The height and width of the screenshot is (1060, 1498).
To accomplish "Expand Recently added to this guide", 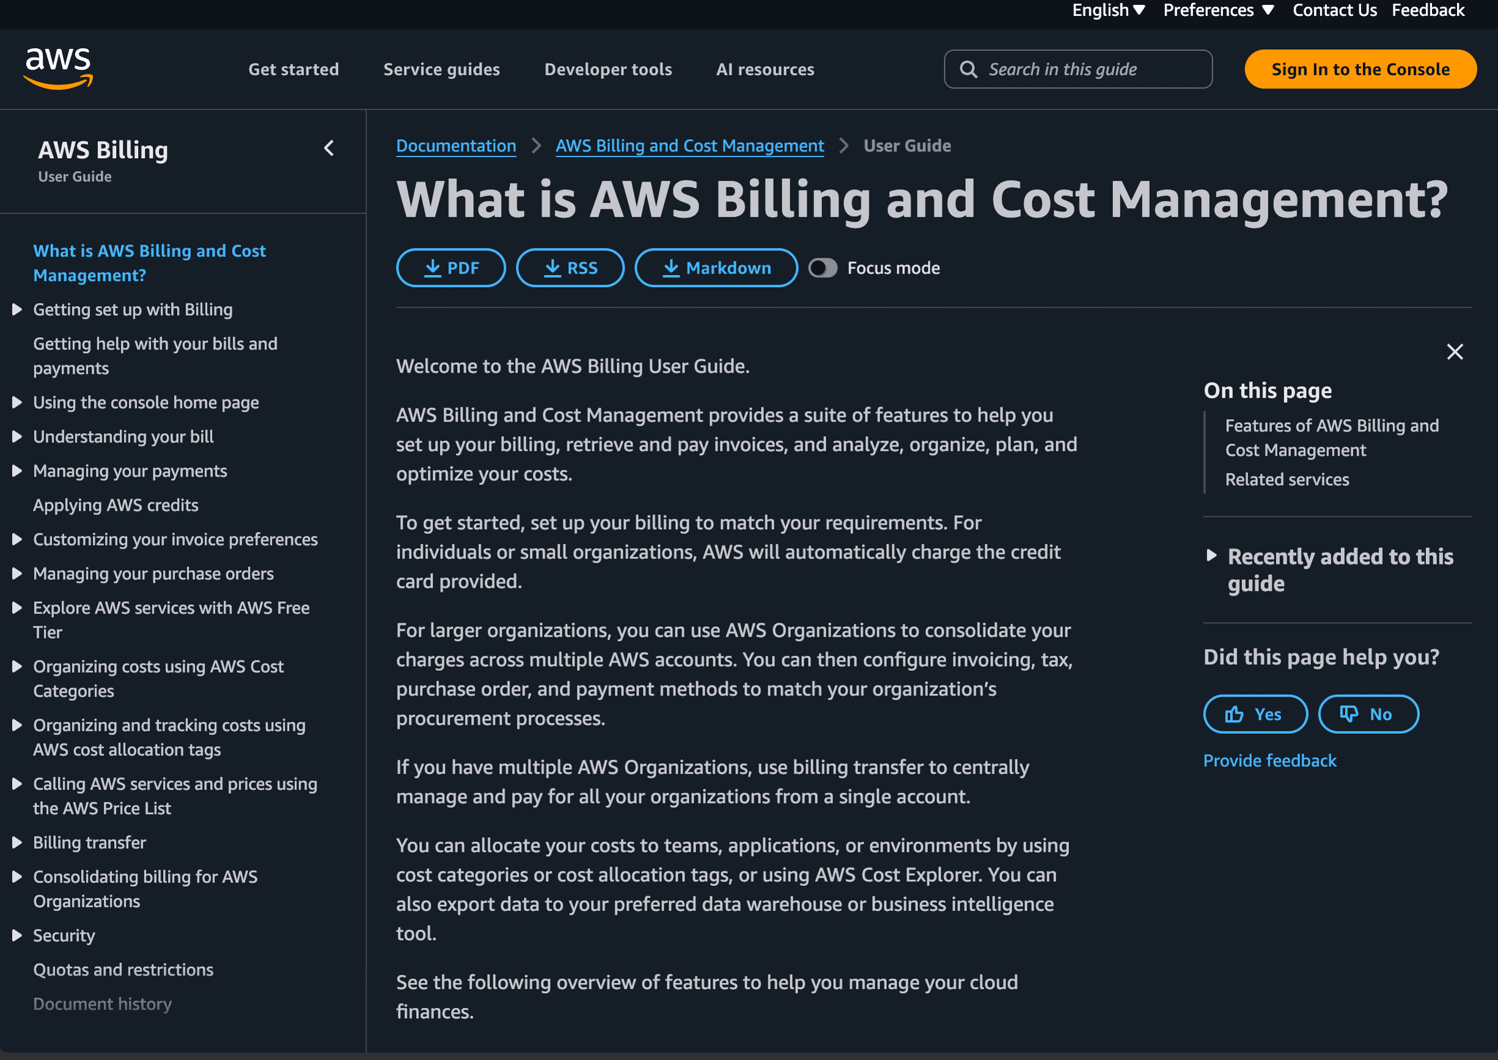I will (x=1211, y=555).
